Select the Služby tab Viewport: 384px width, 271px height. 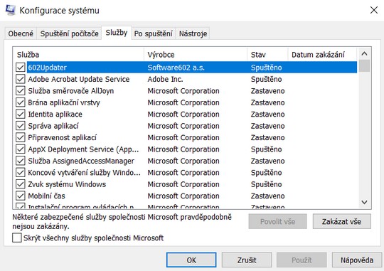(117, 33)
